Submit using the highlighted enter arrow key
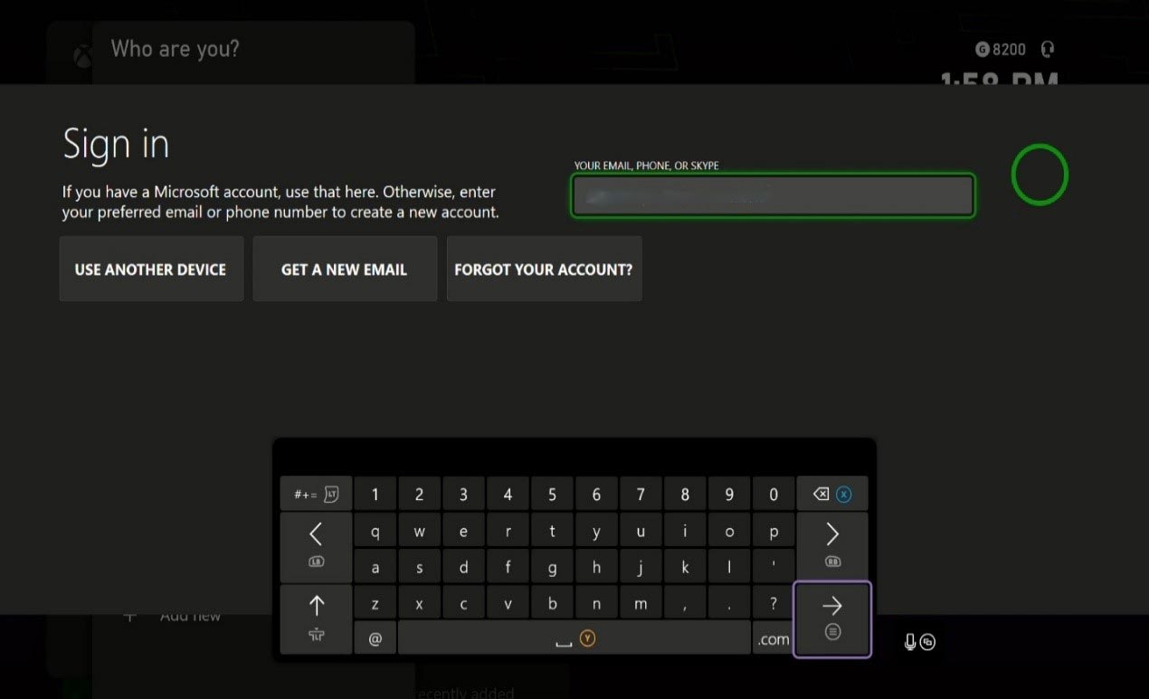The height and width of the screenshot is (699, 1149). (832, 619)
